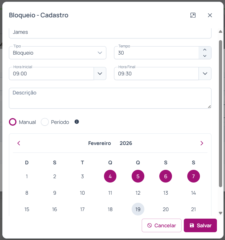
Task: Select the Período radio option
Action: coord(45,122)
